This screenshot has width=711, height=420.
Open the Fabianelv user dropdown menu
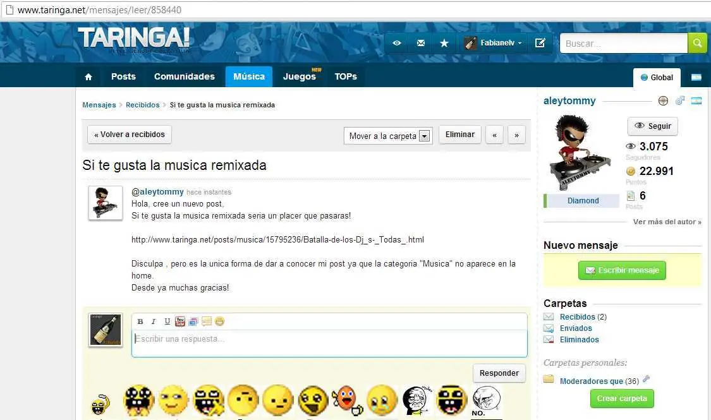coord(493,43)
